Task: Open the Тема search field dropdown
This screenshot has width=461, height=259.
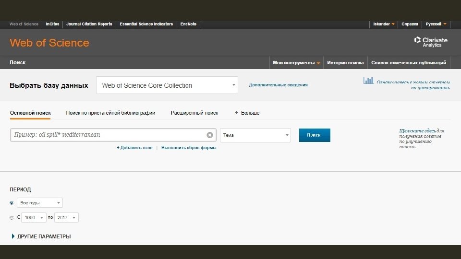Action: point(255,135)
